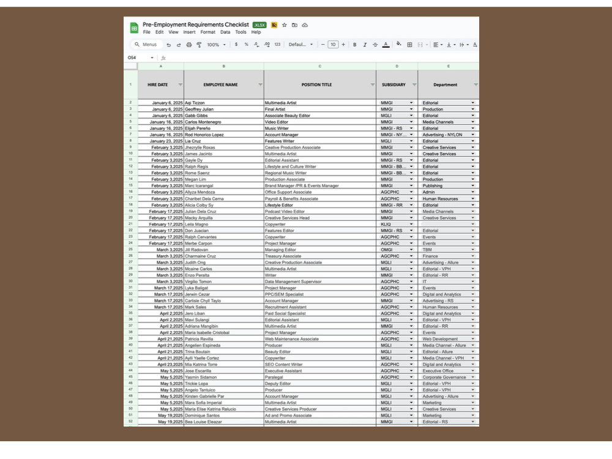The height and width of the screenshot is (459, 612).
Task: Select column A header
Action: click(160, 66)
